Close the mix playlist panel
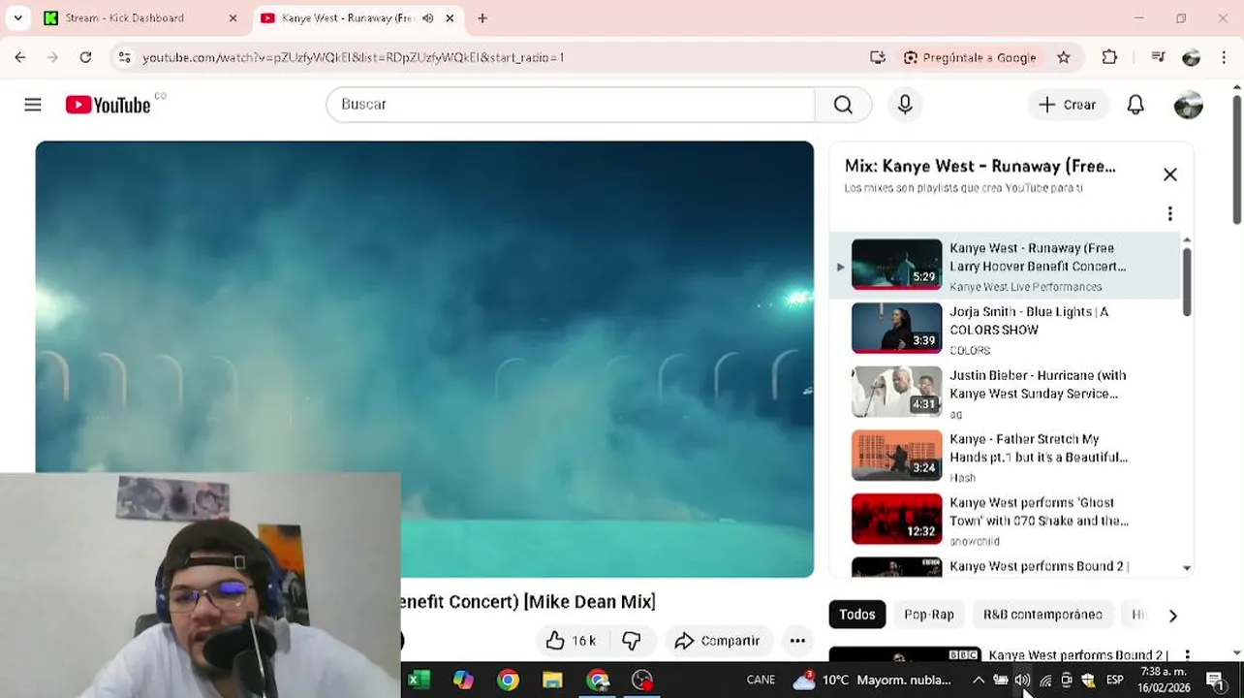Image resolution: width=1244 pixels, height=698 pixels. 1170,174
